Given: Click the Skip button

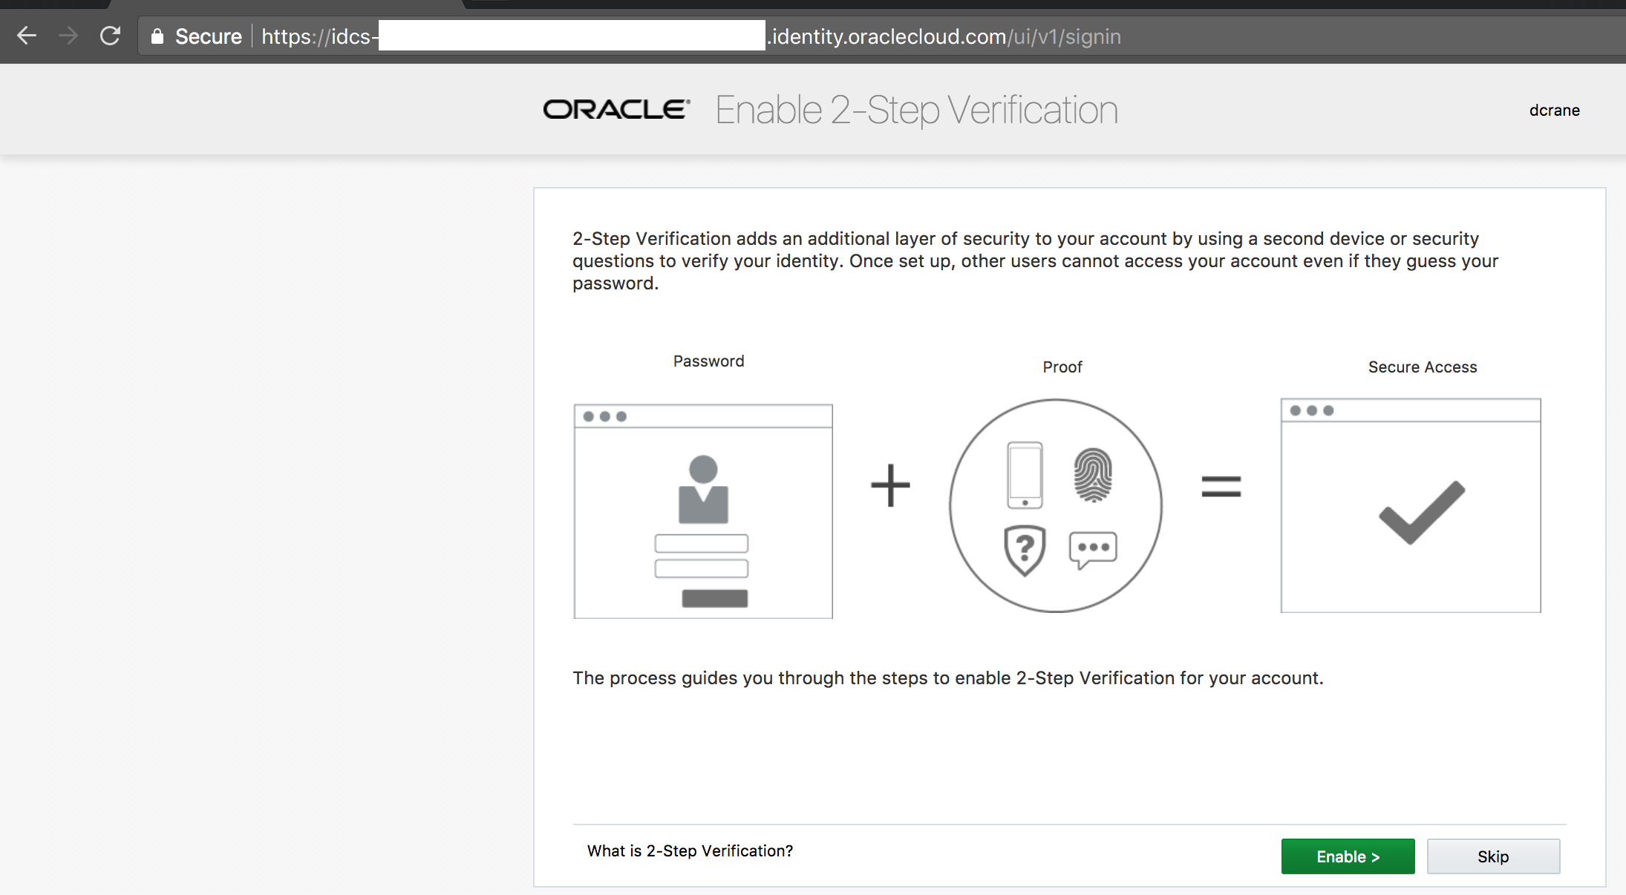Looking at the screenshot, I should pyautogui.click(x=1493, y=856).
